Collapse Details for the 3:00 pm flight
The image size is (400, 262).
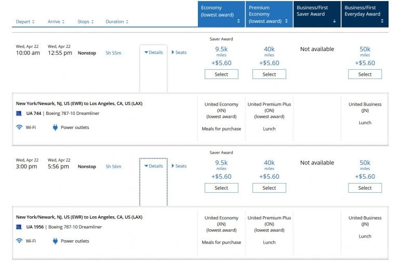coord(153,166)
